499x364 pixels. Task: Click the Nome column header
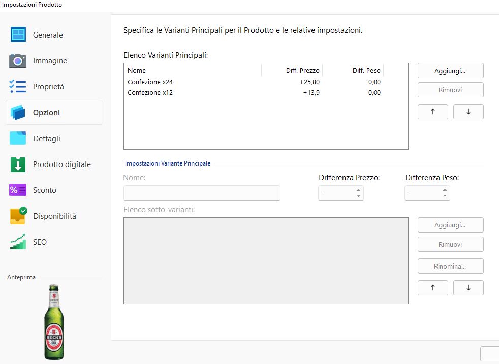(192, 71)
